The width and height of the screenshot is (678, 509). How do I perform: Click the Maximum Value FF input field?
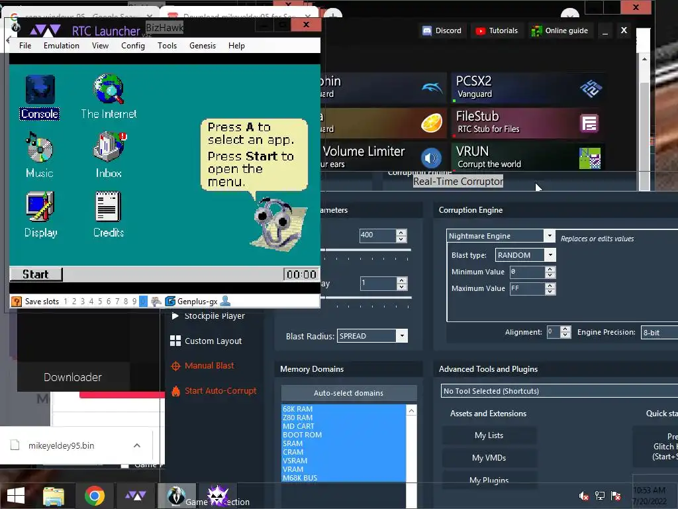click(527, 289)
